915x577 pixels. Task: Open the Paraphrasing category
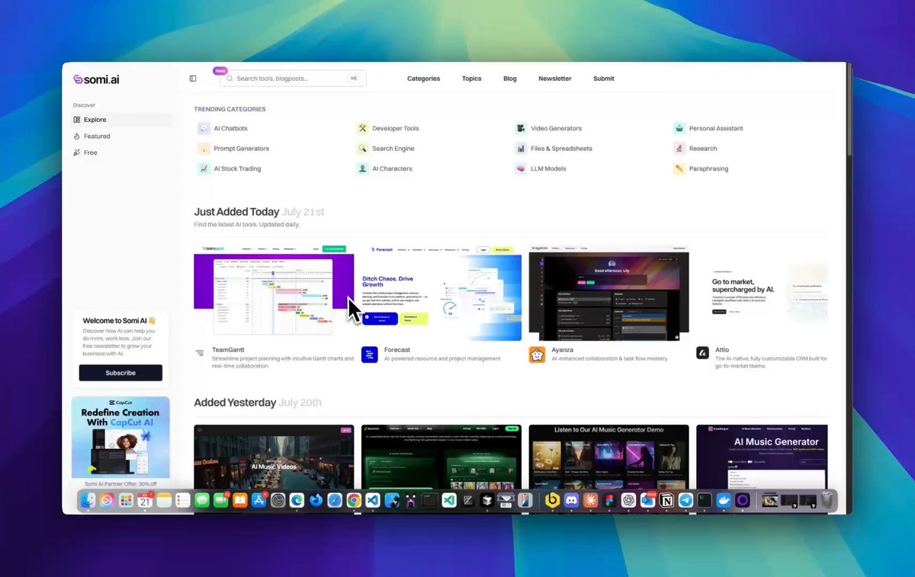tap(700, 168)
